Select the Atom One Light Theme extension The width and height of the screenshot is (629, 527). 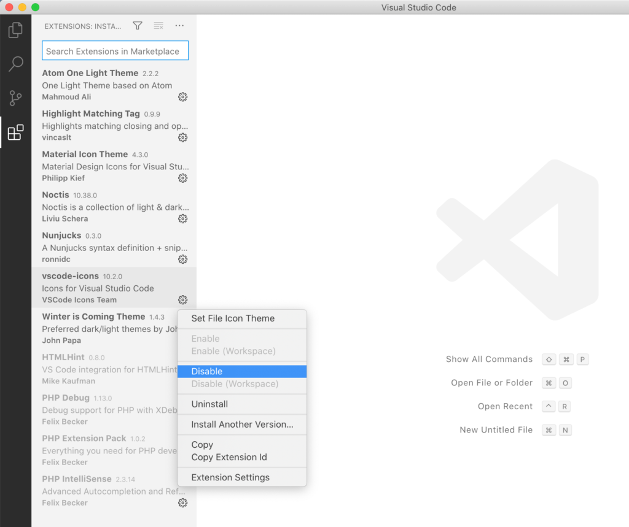(114, 85)
